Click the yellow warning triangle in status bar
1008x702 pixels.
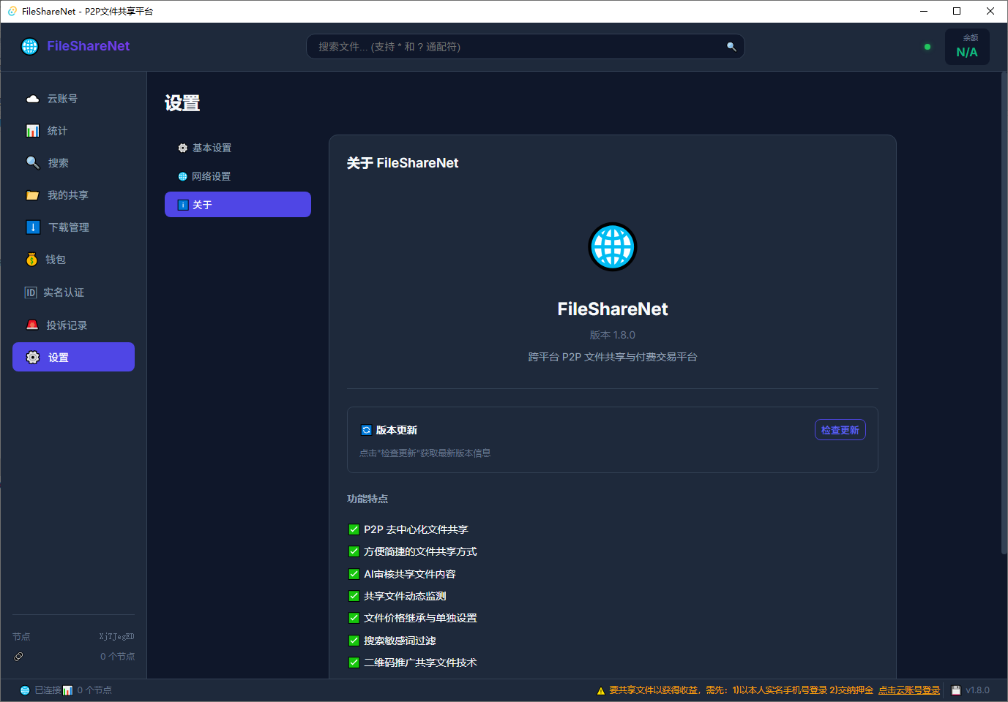coord(601,690)
